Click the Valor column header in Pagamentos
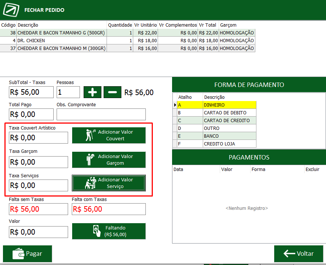The width and height of the screenshot is (326, 265). coord(235,169)
